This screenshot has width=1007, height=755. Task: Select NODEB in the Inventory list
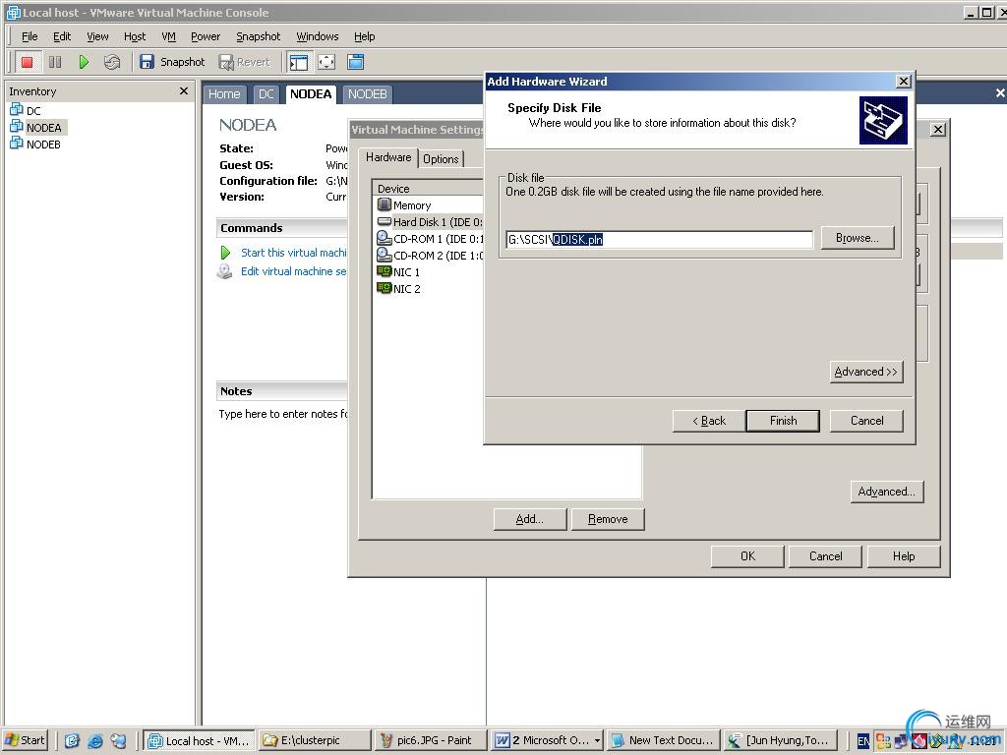coord(36,144)
